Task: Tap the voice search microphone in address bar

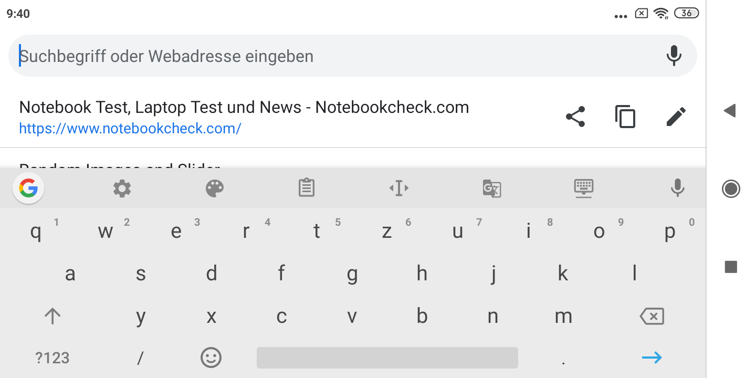Action: pos(674,56)
